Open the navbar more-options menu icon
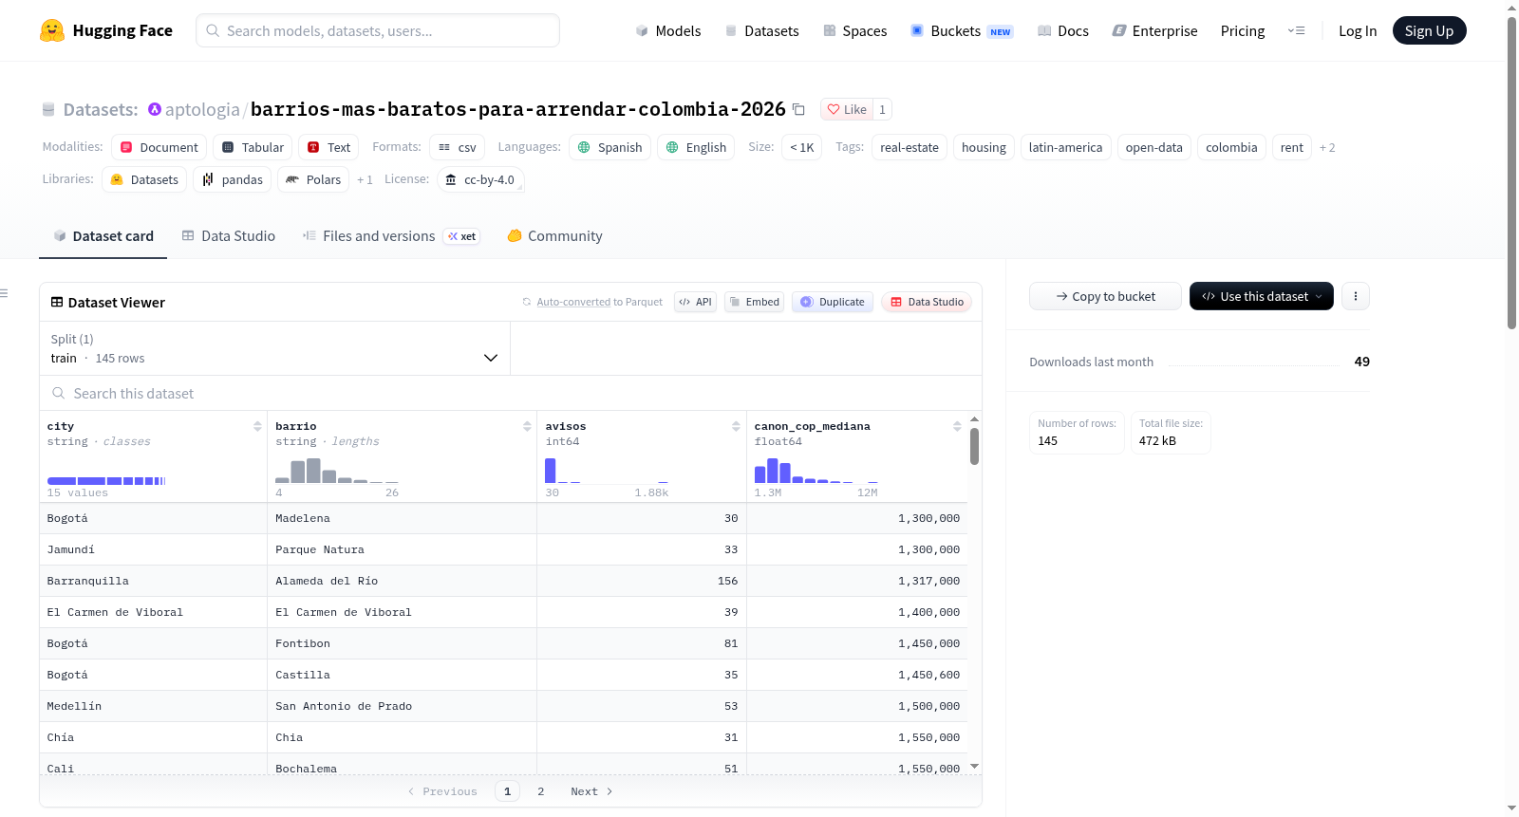Image resolution: width=1519 pixels, height=817 pixels. (x=1296, y=30)
